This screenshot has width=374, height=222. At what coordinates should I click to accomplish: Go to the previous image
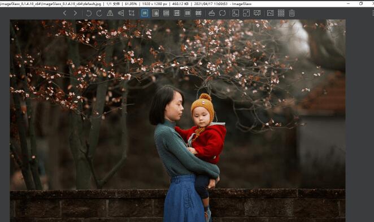[64, 13]
